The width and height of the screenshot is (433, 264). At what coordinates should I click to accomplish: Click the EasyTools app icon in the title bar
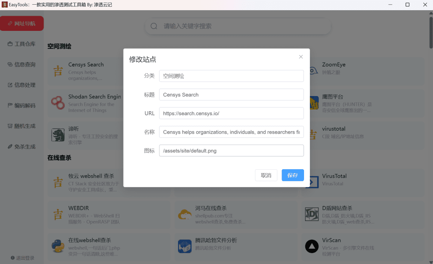[4, 5]
